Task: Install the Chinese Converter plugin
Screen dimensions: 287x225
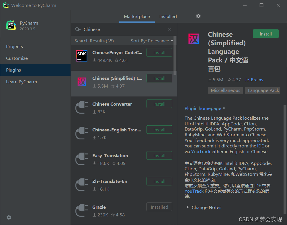Action: pos(159,104)
